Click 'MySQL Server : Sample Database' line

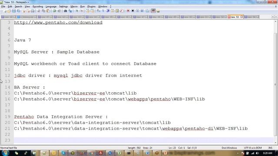click(57, 52)
